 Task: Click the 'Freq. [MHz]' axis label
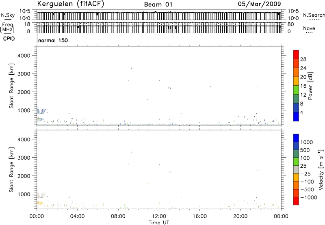(x=7, y=28)
